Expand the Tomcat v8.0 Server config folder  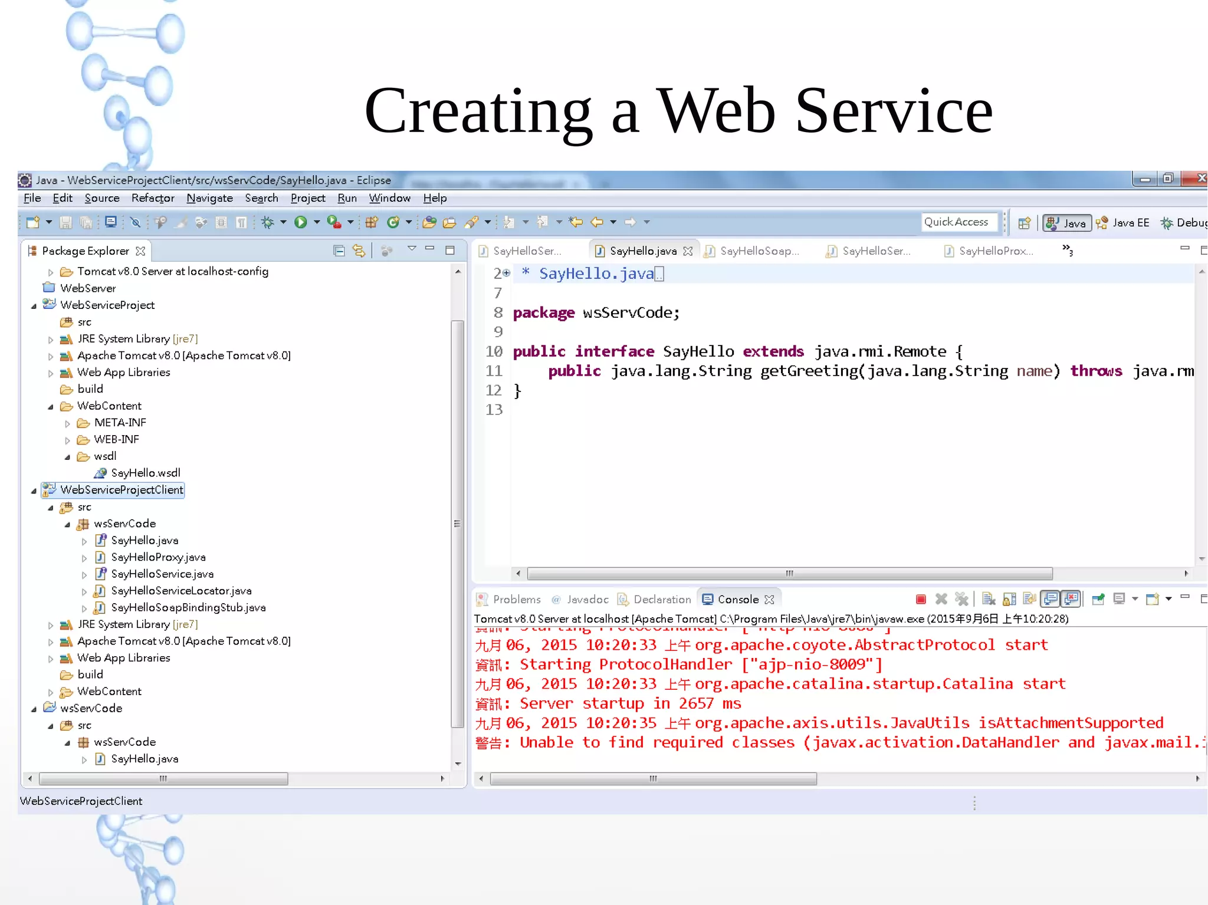pyautogui.click(x=51, y=272)
